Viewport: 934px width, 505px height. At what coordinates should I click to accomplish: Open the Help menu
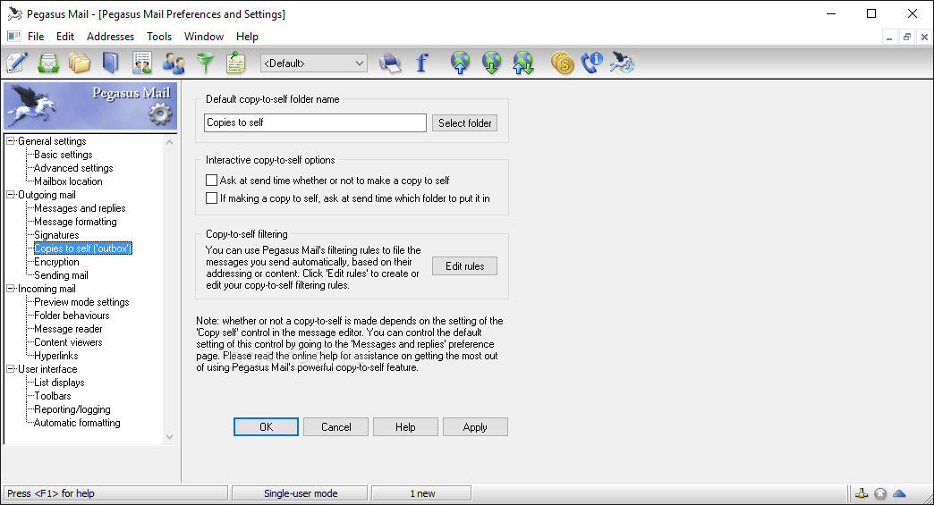(x=247, y=37)
